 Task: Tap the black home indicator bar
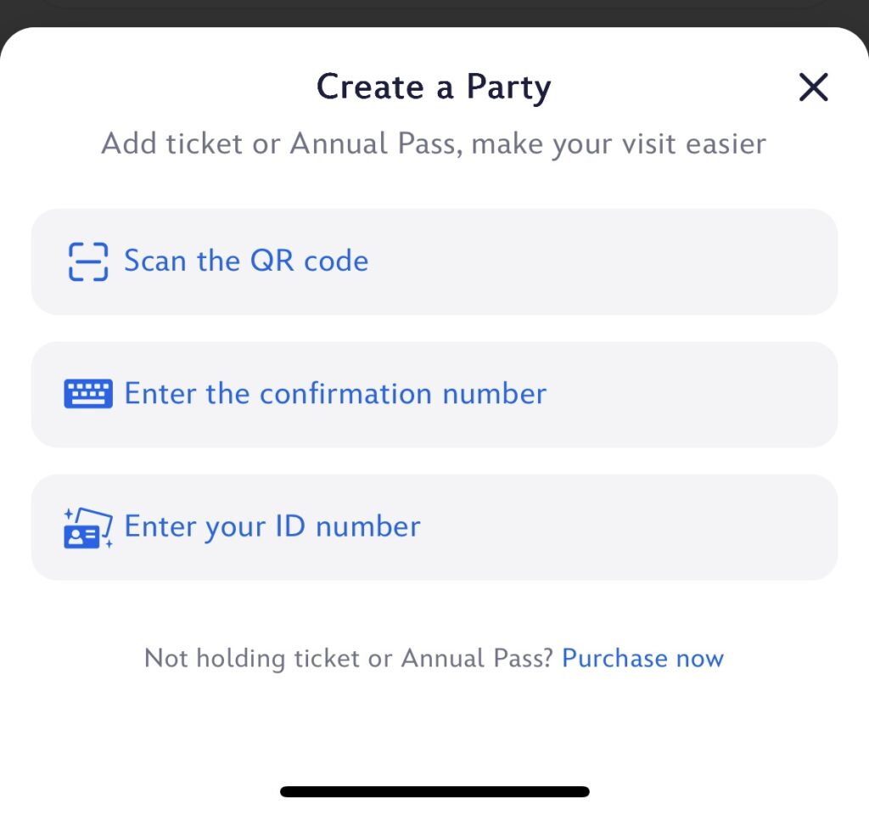(434, 791)
